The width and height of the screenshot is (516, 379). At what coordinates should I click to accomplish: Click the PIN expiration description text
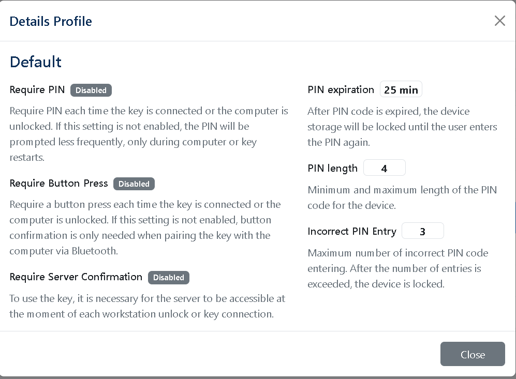pyautogui.click(x=402, y=127)
